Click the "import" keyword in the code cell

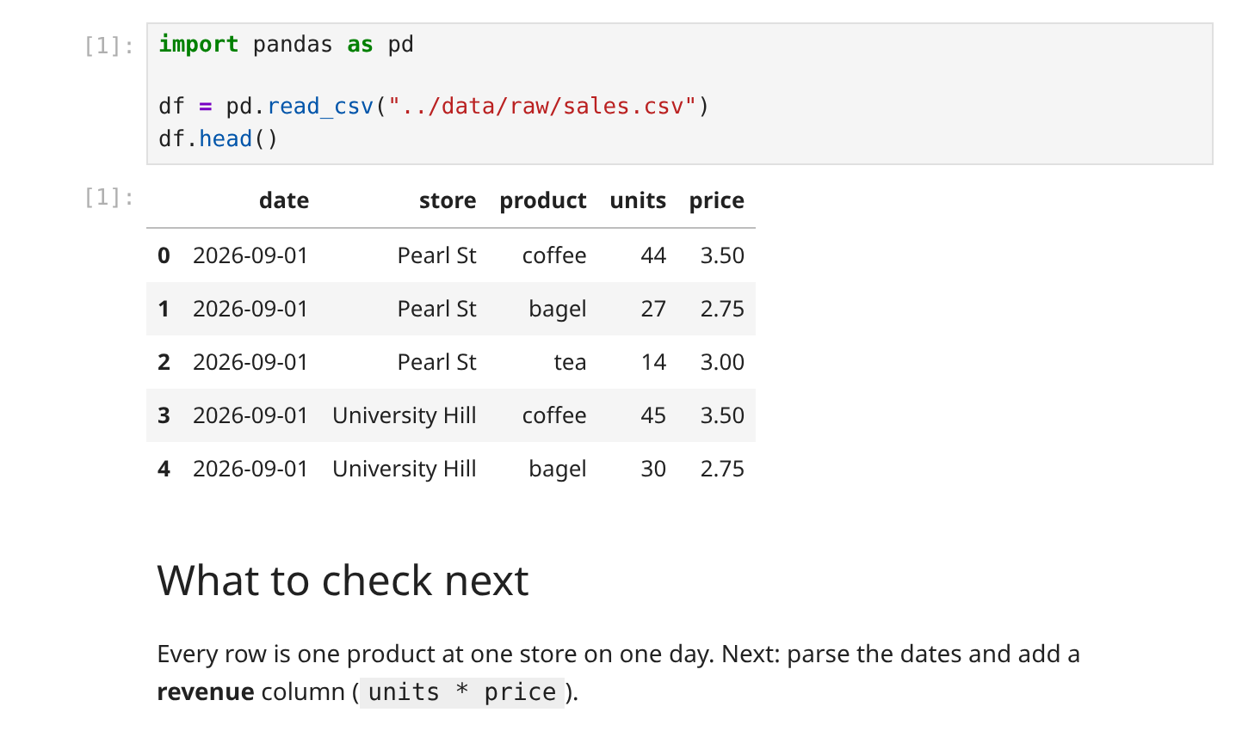(199, 45)
